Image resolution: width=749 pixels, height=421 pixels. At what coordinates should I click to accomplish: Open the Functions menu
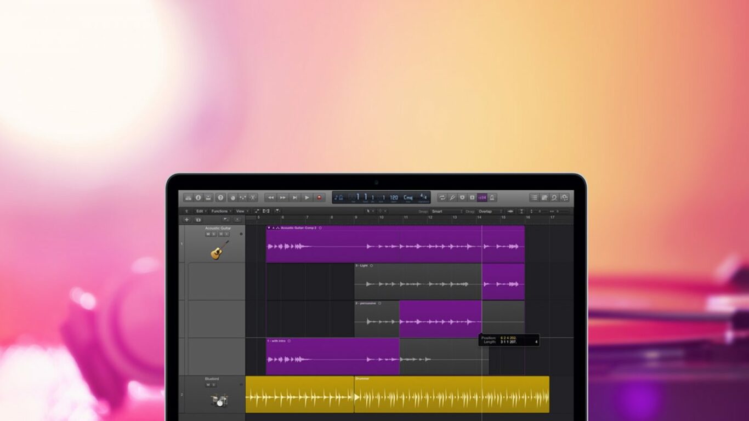coord(222,211)
